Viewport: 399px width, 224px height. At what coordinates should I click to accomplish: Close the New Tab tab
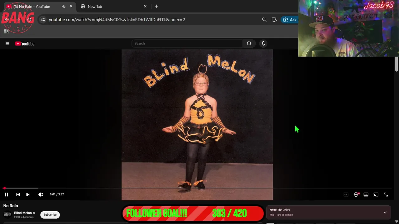click(145, 6)
